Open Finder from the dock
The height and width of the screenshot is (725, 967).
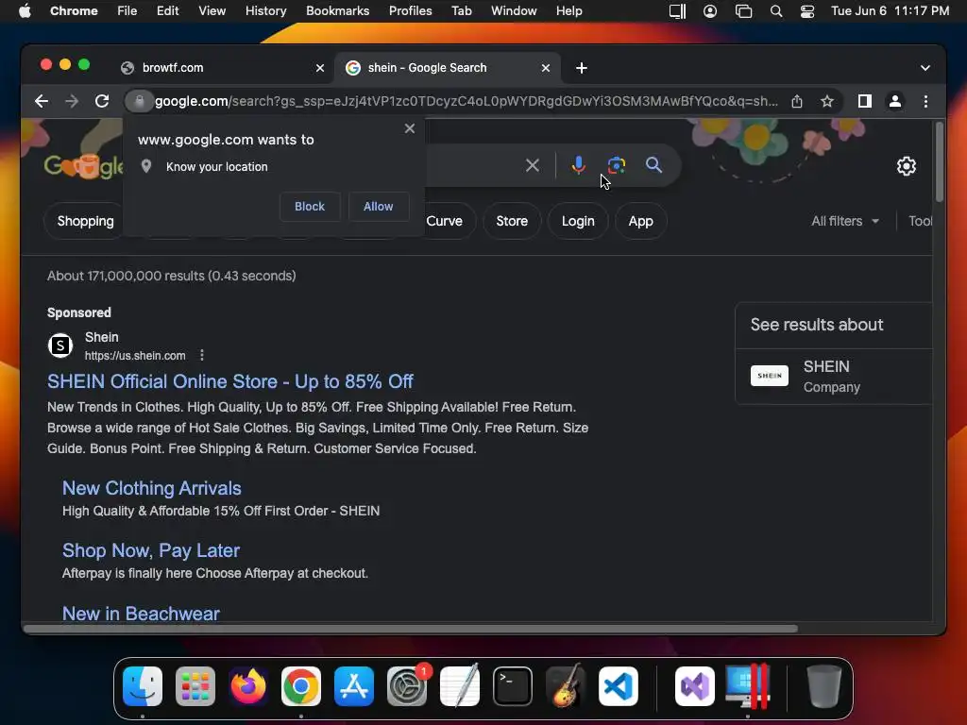point(143,686)
